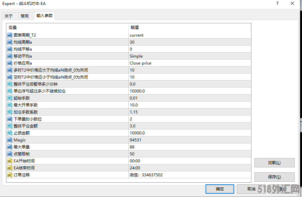This screenshot has width=302, height=197.
Task: Click the ab icon beside EA结束时间
Action: coord(9,168)
